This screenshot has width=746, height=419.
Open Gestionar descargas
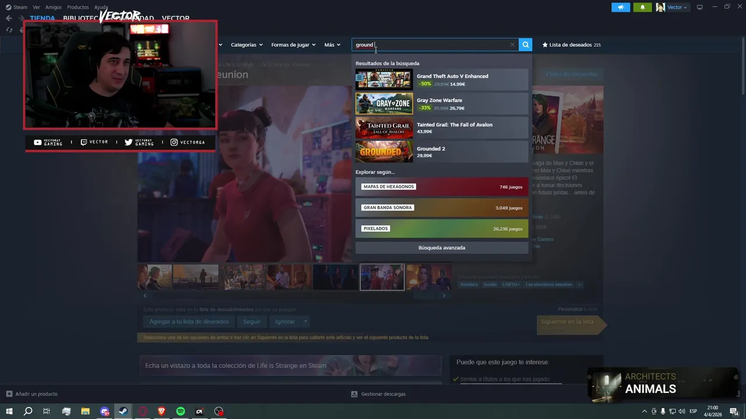[x=378, y=394]
